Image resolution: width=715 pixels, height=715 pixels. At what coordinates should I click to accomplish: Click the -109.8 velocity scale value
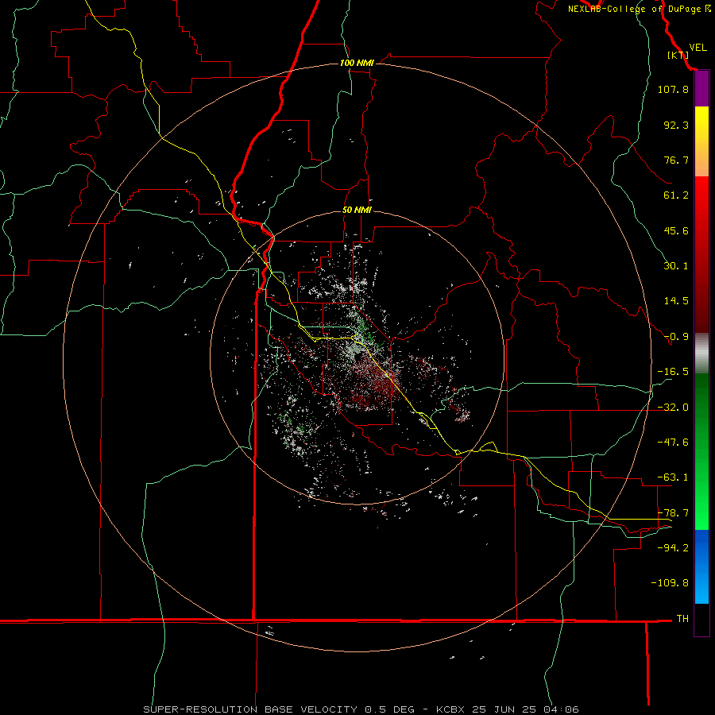click(x=670, y=583)
